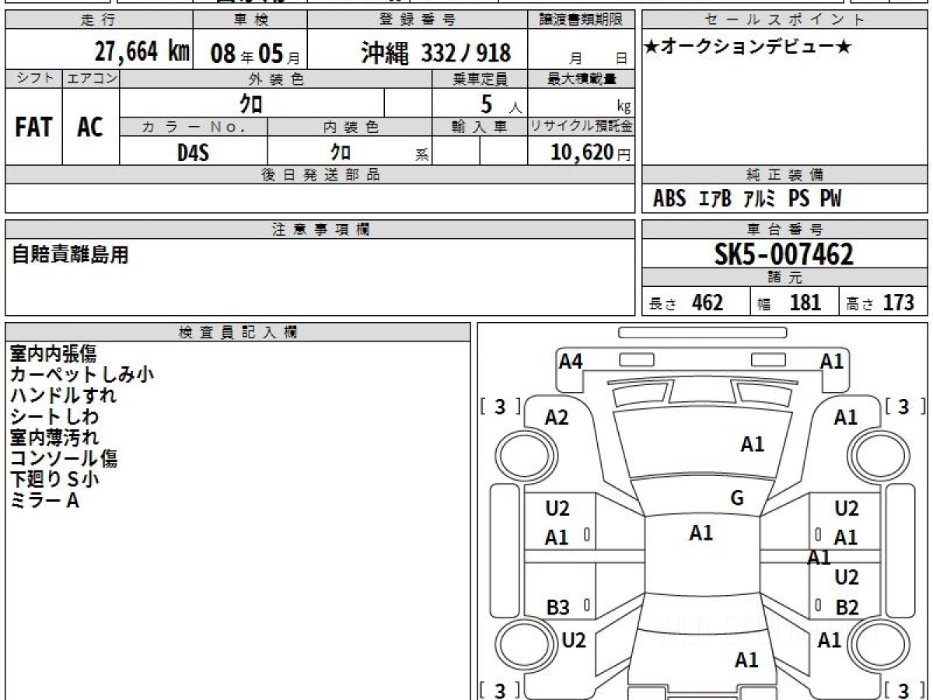The height and width of the screenshot is (700, 933).
Task: Click the B2 damage mark on door
Action: point(847,607)
